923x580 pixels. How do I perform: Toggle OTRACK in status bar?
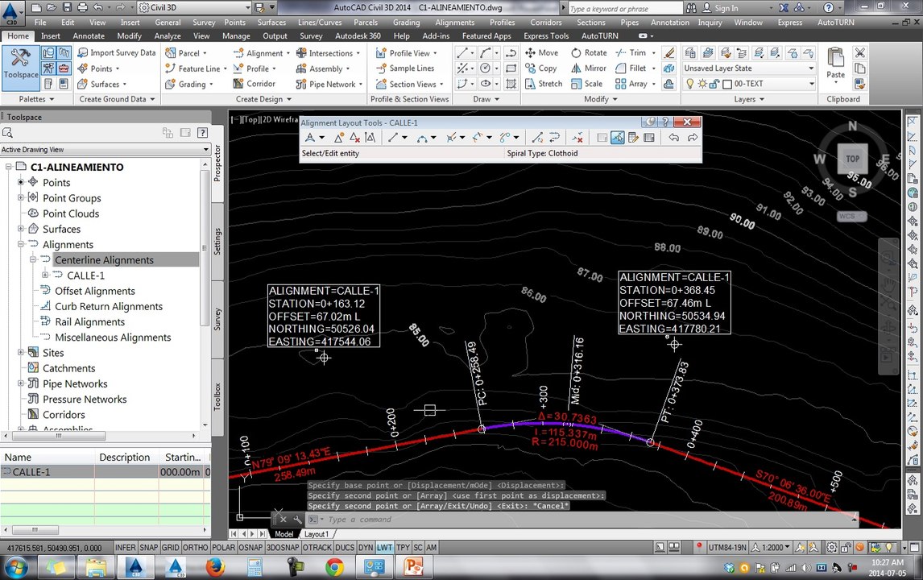click(317, 548)
